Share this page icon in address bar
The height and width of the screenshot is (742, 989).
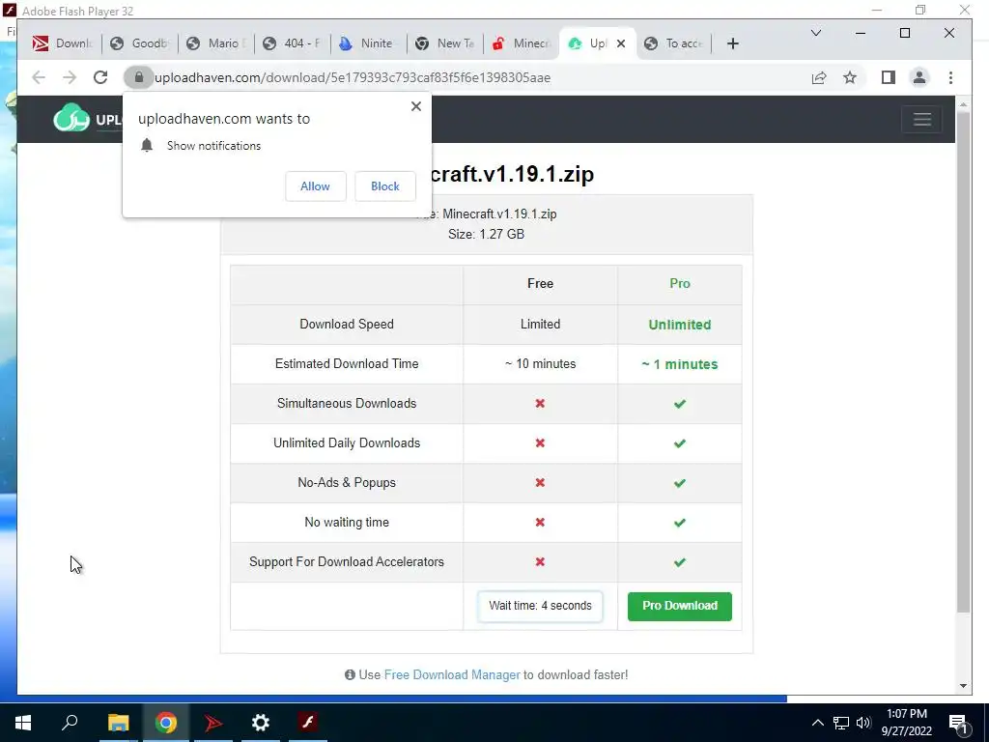(819, 77)
